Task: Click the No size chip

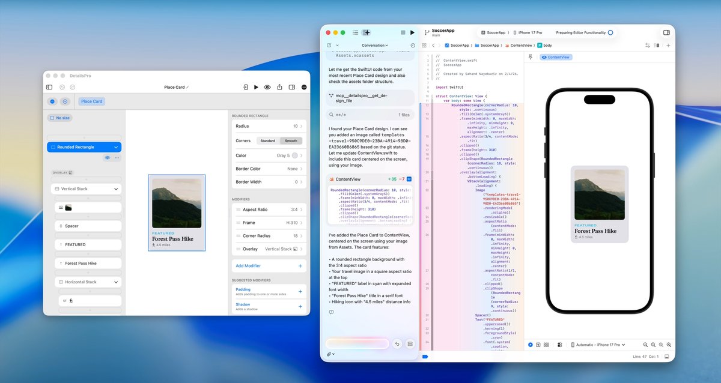Action: point(60,118)
